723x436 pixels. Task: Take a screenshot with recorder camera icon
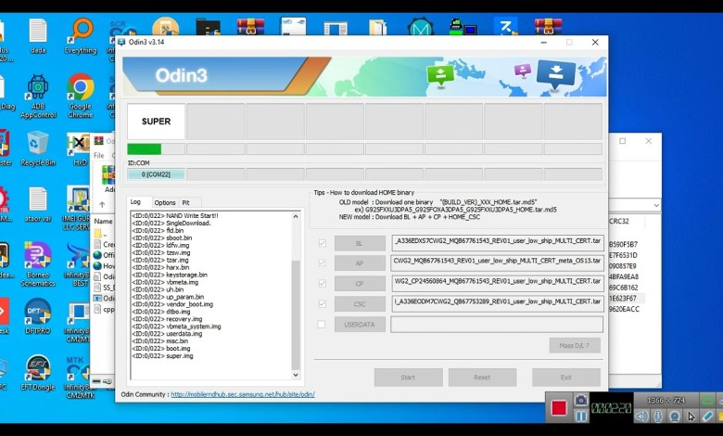coord(580,400)
